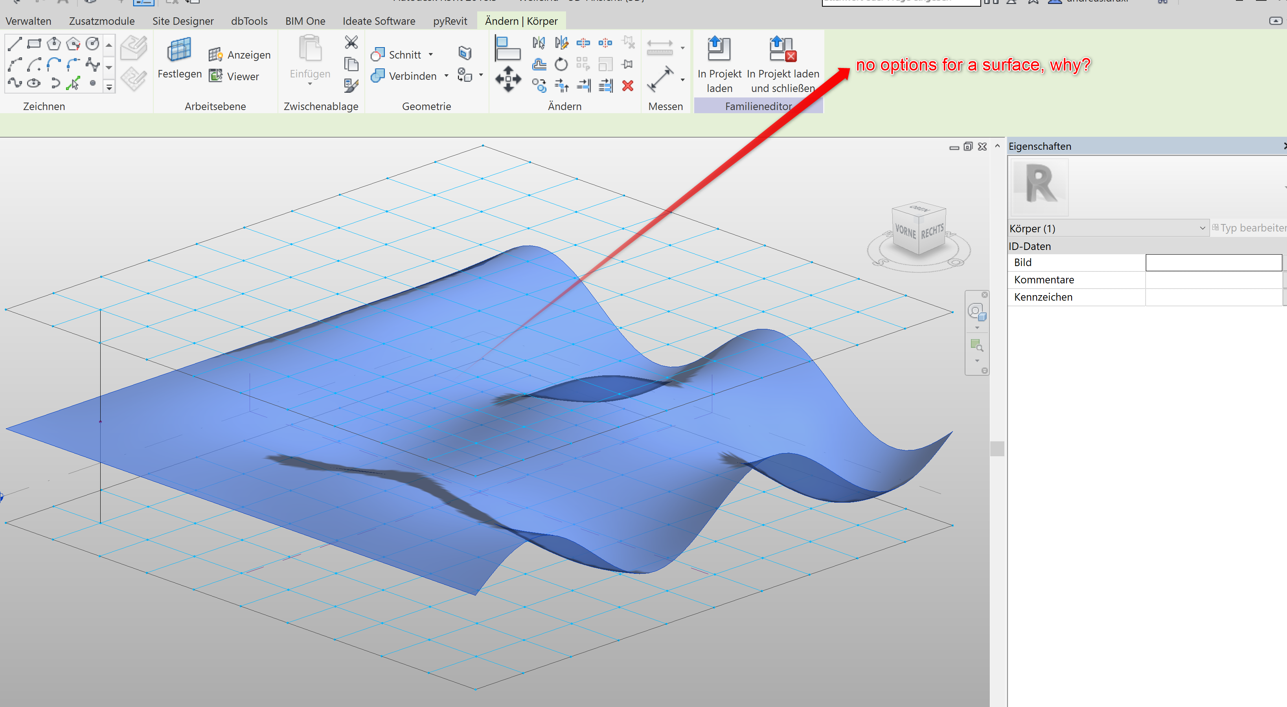Screen dimensions: 1287x707
Task: Open the Schnitt dropdown arrow
Action: pyautogui.click(x=431, y=55)
